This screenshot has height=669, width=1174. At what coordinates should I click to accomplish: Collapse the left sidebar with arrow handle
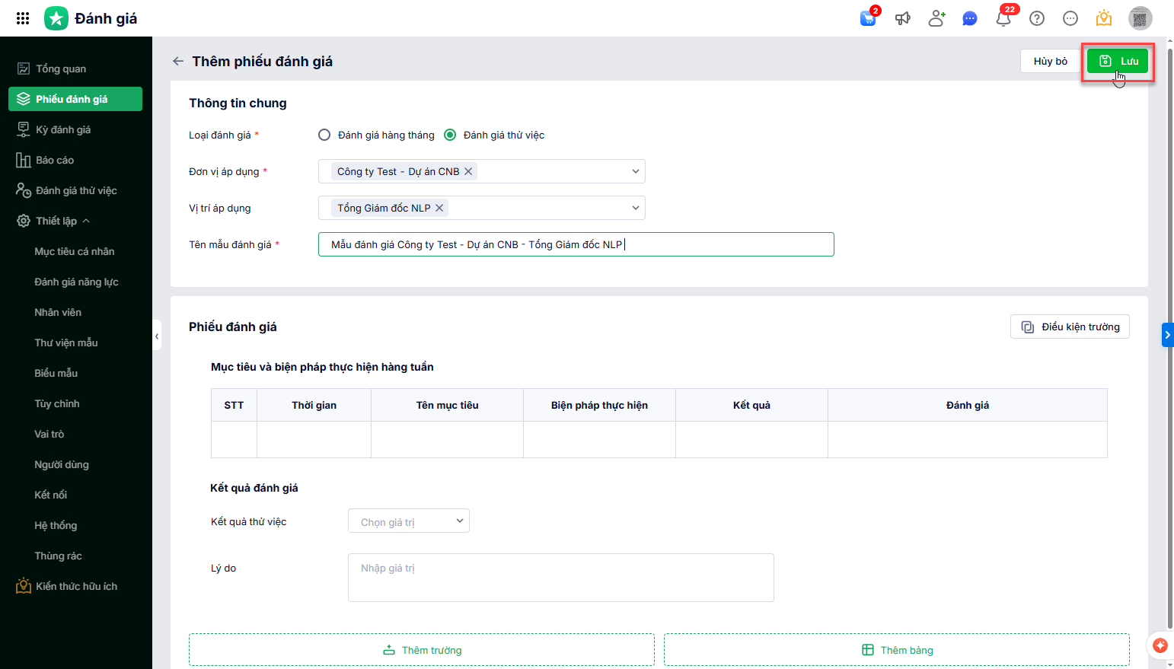click(157, 336)
